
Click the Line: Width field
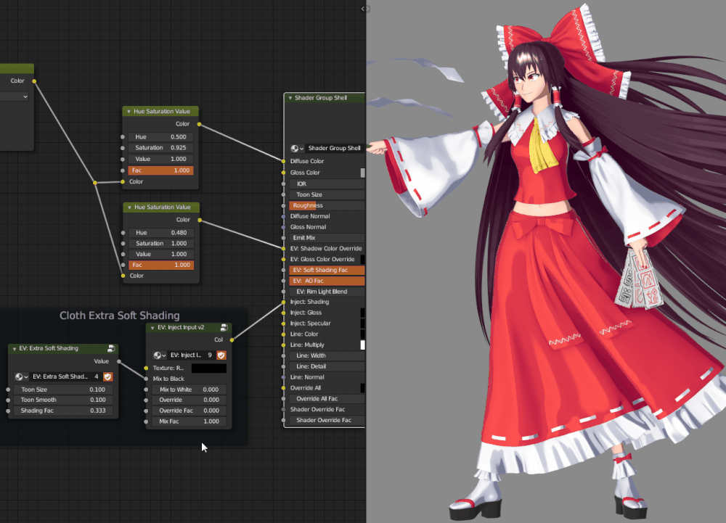pyautogui.click(x=327, y=355)
